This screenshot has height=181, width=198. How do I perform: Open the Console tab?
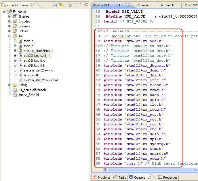(x=137, y=178)
